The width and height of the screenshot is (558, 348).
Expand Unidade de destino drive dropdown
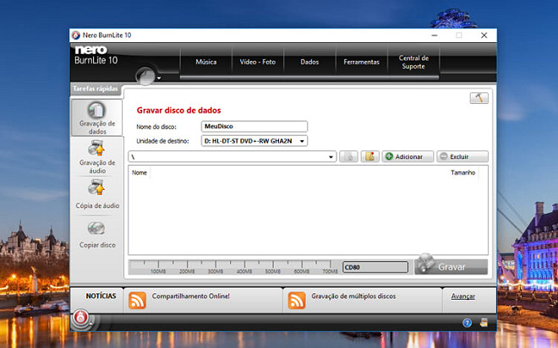[x=302, y=141]
